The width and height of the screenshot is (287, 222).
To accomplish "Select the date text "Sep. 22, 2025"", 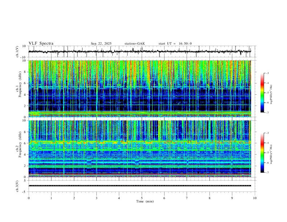I will click(101, 44).
